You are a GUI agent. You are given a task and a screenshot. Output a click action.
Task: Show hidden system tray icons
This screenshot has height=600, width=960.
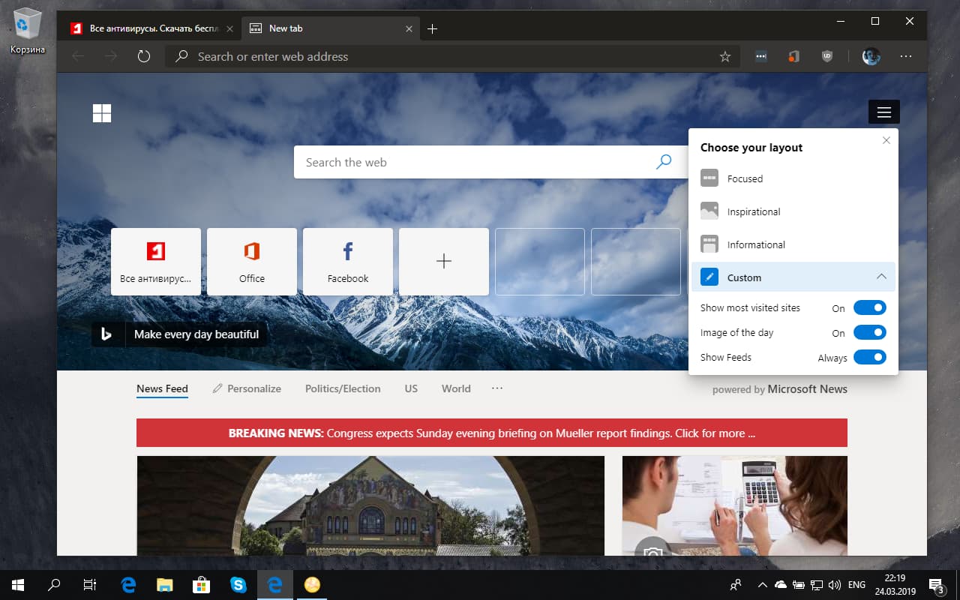762,585
